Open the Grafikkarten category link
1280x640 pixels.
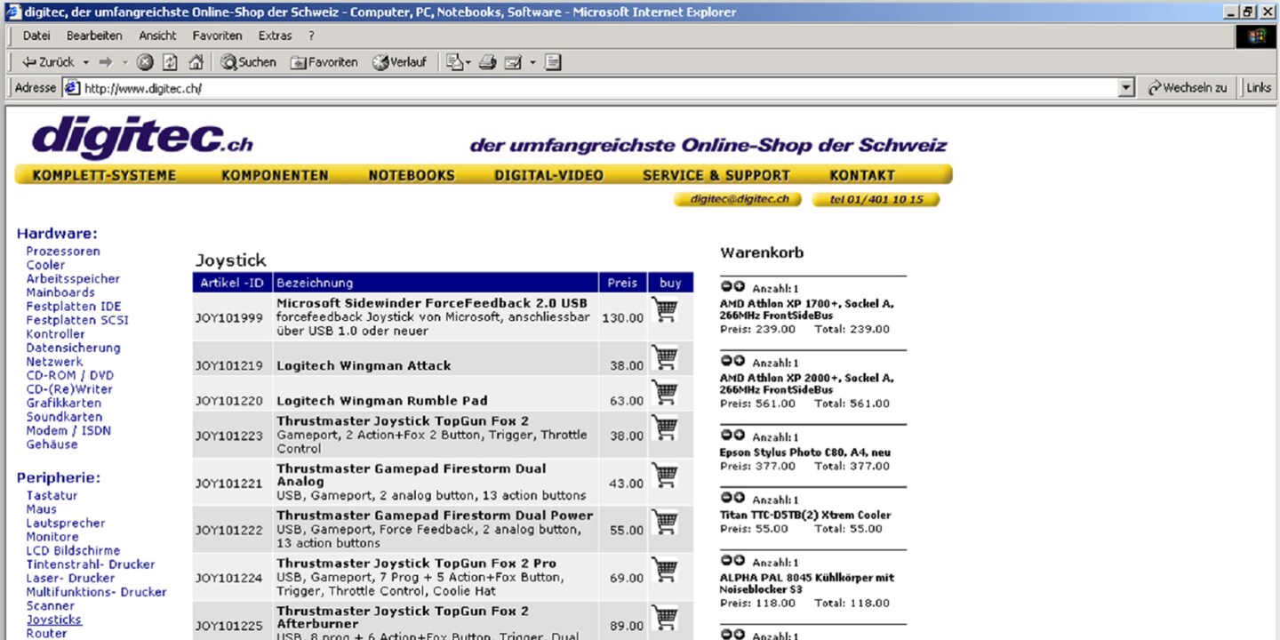[x=63, y=403]
